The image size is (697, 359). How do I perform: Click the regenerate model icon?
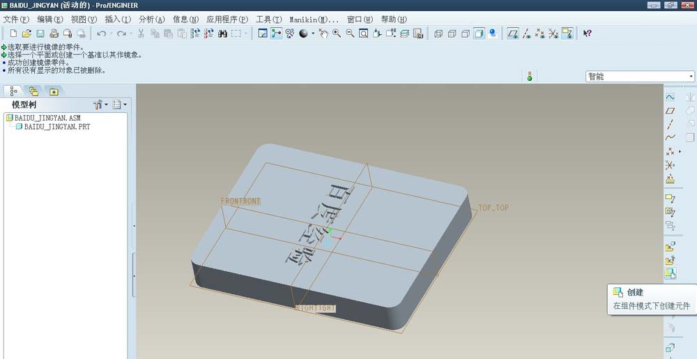pyautogui.click(x=195, y=33)
